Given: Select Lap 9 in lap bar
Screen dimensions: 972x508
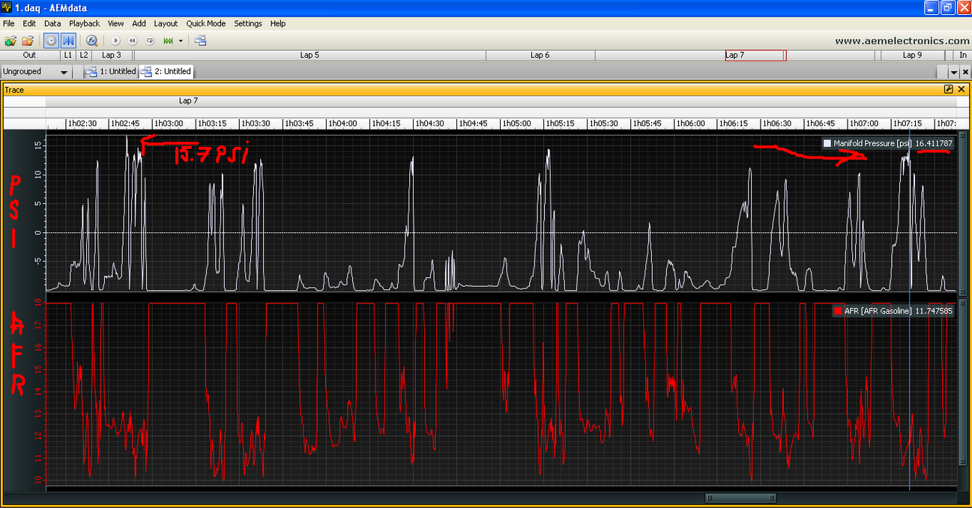Looking at the screenshot, I should (912, 55).
